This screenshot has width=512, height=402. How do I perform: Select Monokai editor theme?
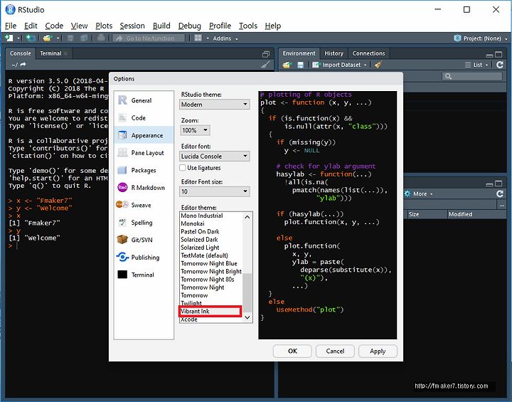point(211,223)
